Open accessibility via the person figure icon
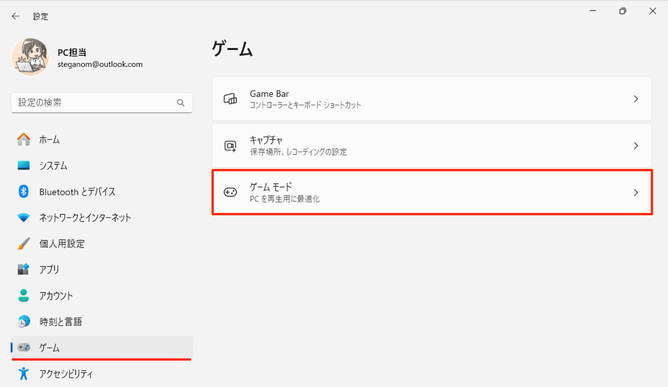The image size is (668, 387). coord(23,374)
